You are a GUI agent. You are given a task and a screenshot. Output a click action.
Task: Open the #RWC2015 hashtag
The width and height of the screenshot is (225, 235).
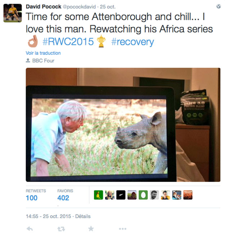tap(68, 41)
